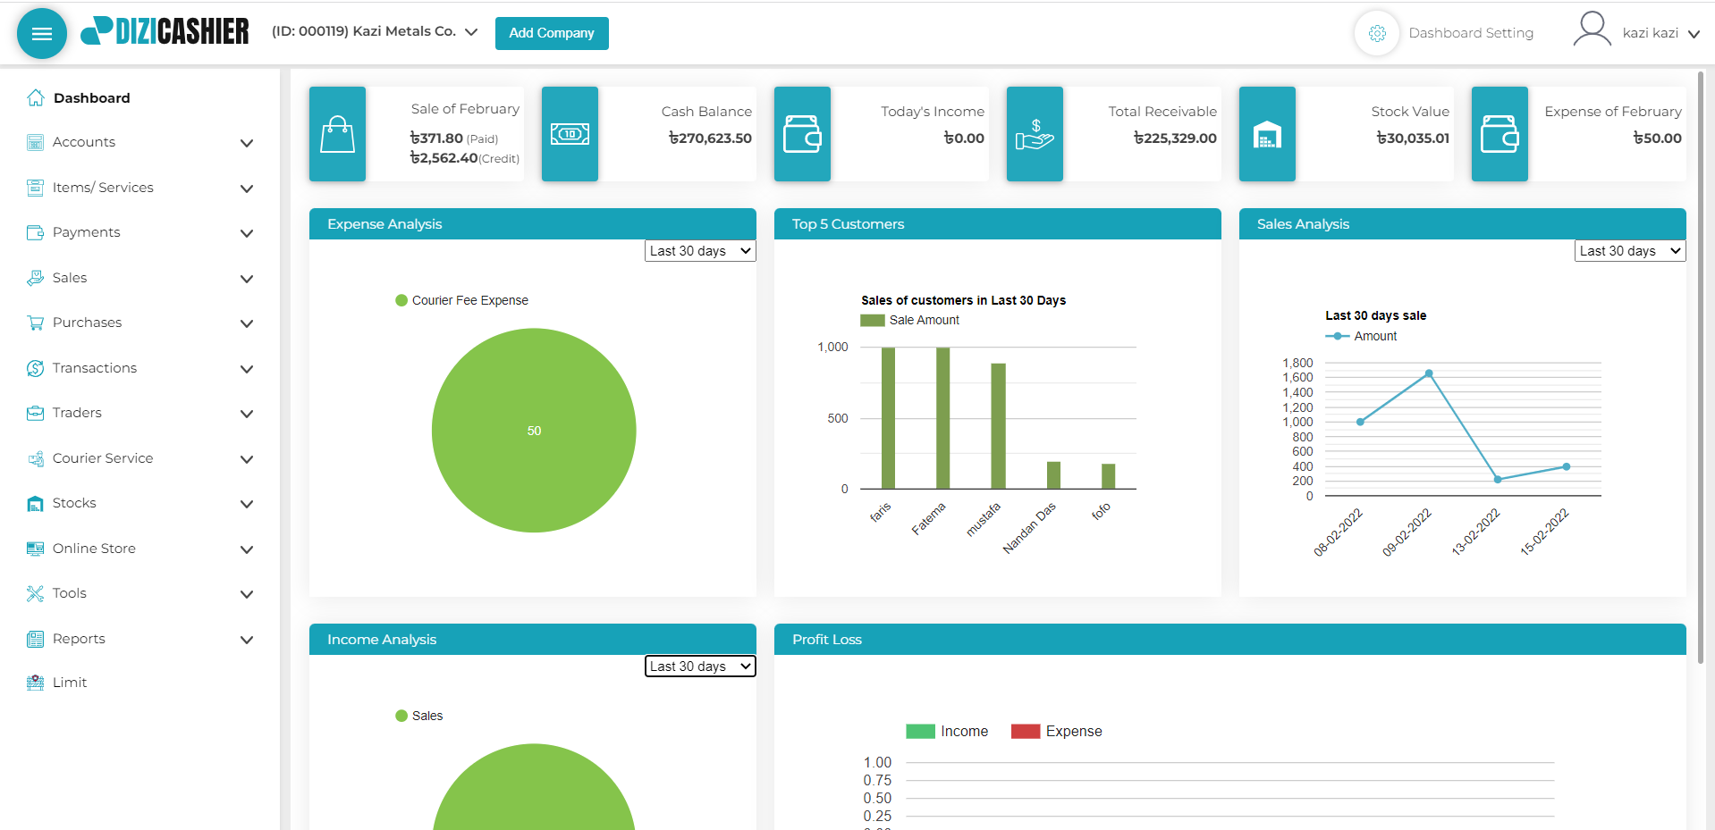Toggle the Sale Amount legend in bar chart
The image size is (1715, 830).
click(x=909, y=320)
